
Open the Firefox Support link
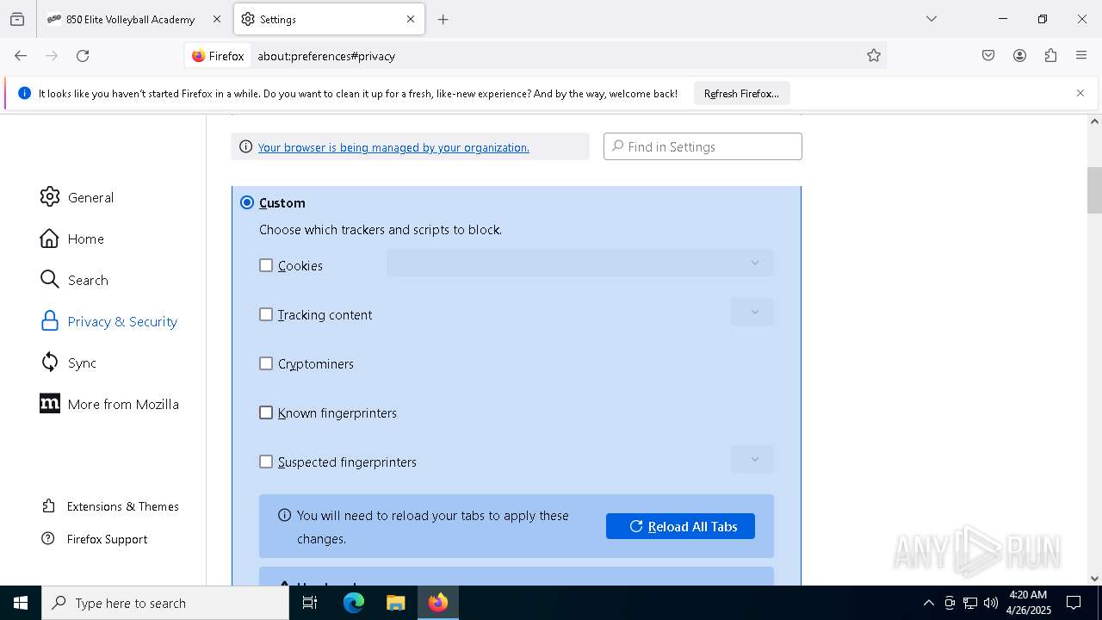(95, 539)
